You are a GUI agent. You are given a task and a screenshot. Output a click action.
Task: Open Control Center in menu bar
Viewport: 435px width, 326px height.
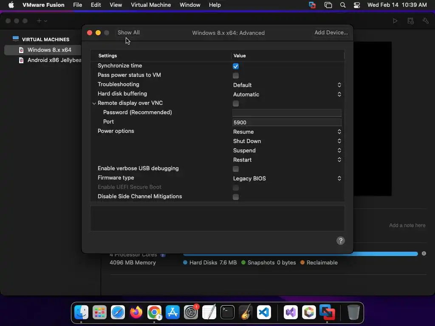point(357,5)
